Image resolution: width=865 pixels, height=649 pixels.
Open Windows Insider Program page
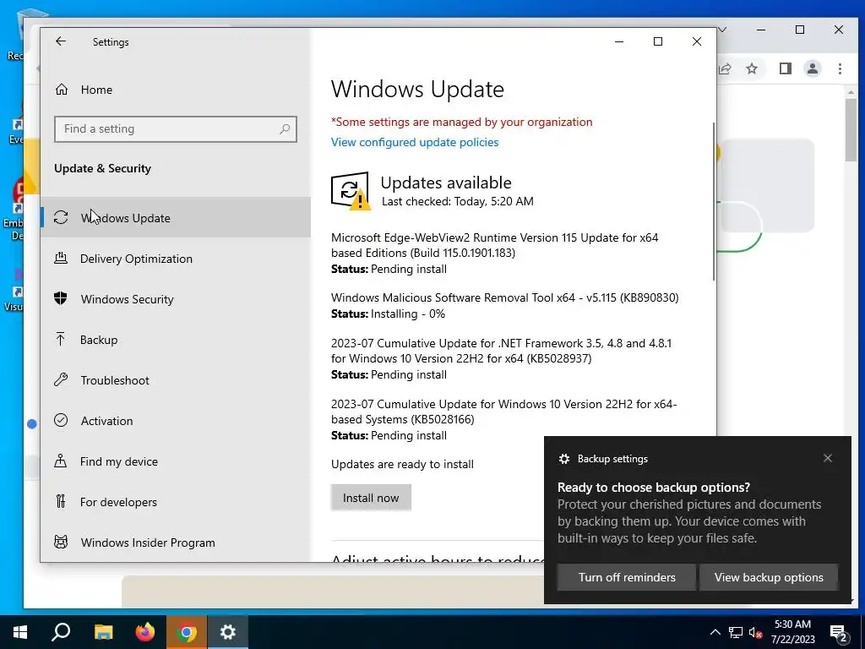(176, 543)
